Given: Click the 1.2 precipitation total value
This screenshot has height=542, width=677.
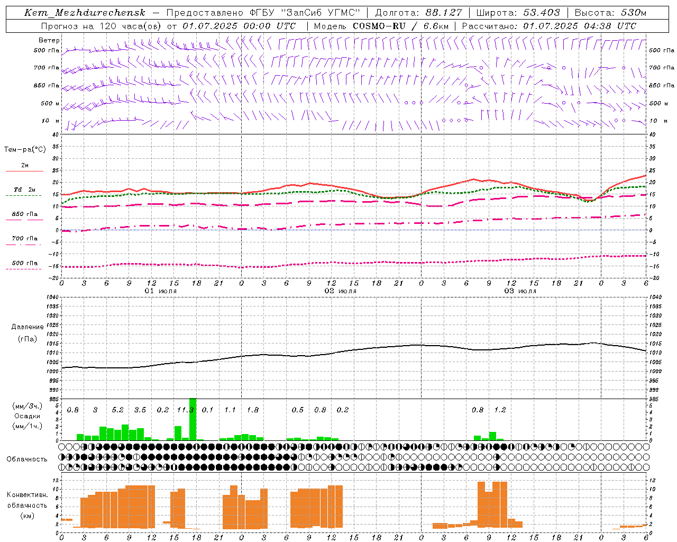Looking at the screenshot, I should click(x=500, y=410).
